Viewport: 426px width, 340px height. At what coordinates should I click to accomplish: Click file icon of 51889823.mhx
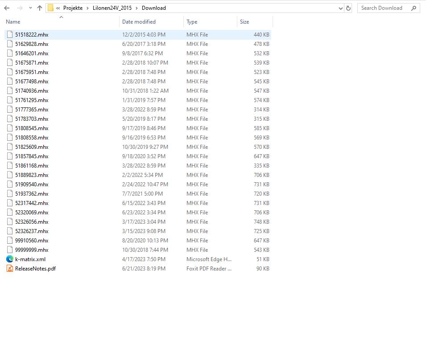click(10, 175)
